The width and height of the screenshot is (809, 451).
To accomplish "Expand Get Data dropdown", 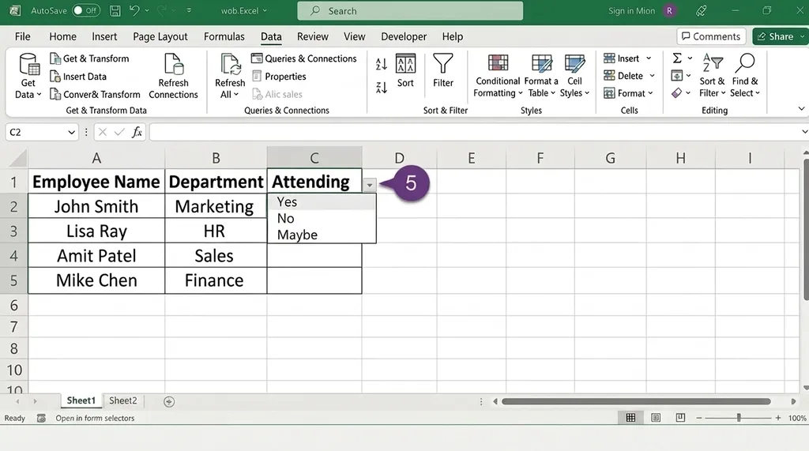I will coord(39,95).
